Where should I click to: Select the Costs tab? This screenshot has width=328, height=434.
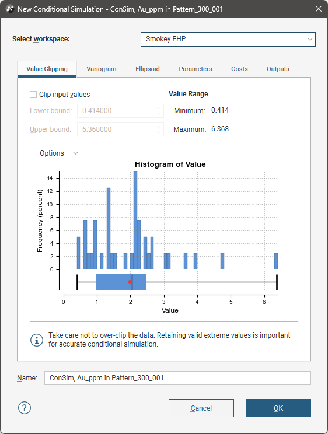tap(239, 69)
